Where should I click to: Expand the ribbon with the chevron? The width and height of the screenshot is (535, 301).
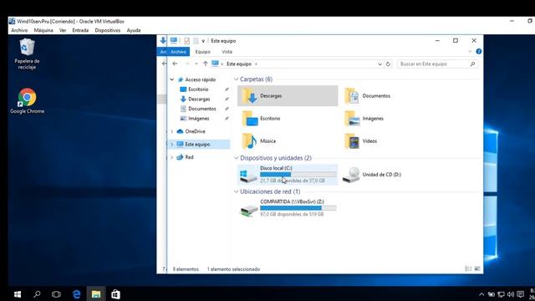pyautogui.click(x=470, y=52)
